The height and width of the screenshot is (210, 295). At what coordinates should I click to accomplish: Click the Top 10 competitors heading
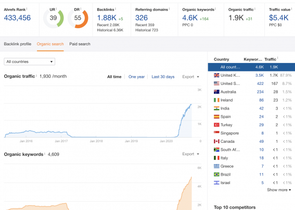[235, 207]
